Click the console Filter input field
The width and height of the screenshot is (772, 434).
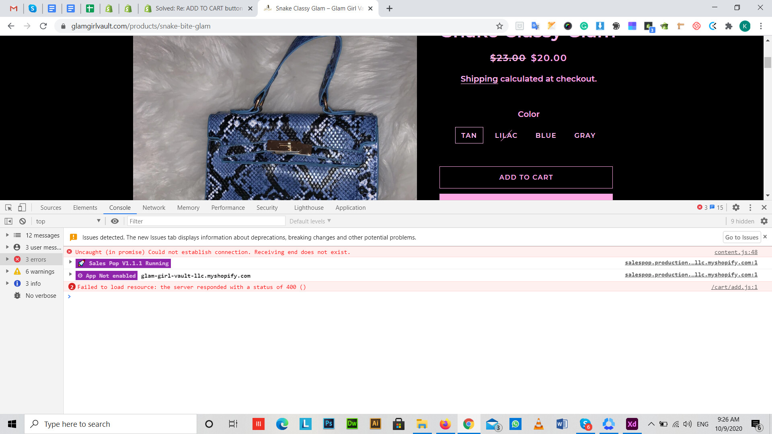[x=206, y=221]
